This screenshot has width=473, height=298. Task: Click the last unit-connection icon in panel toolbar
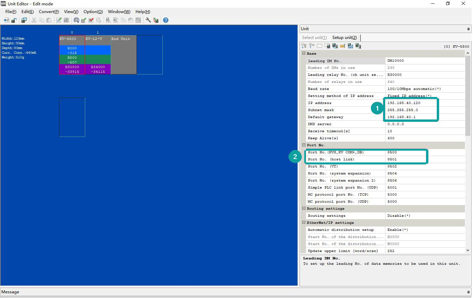tap(358, 46)
